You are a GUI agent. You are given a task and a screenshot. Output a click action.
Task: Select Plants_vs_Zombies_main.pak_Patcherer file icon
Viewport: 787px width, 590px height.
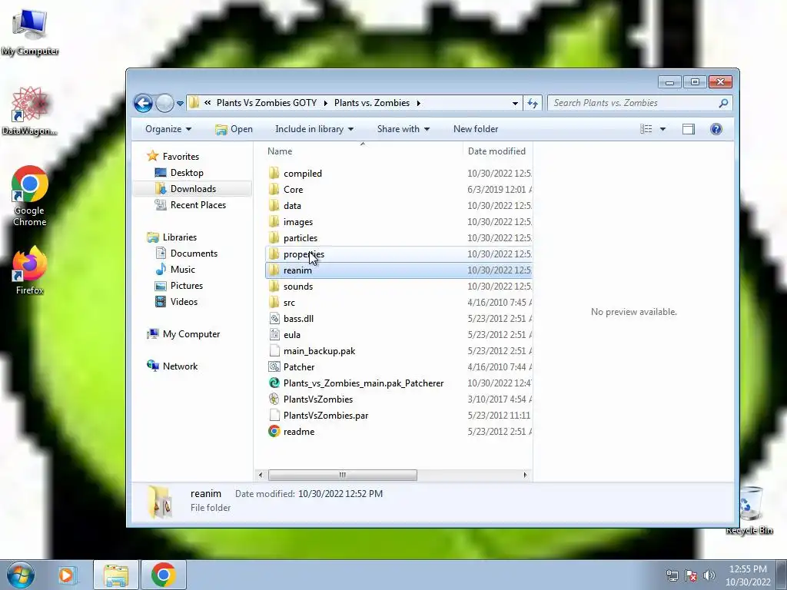(274, 383)
